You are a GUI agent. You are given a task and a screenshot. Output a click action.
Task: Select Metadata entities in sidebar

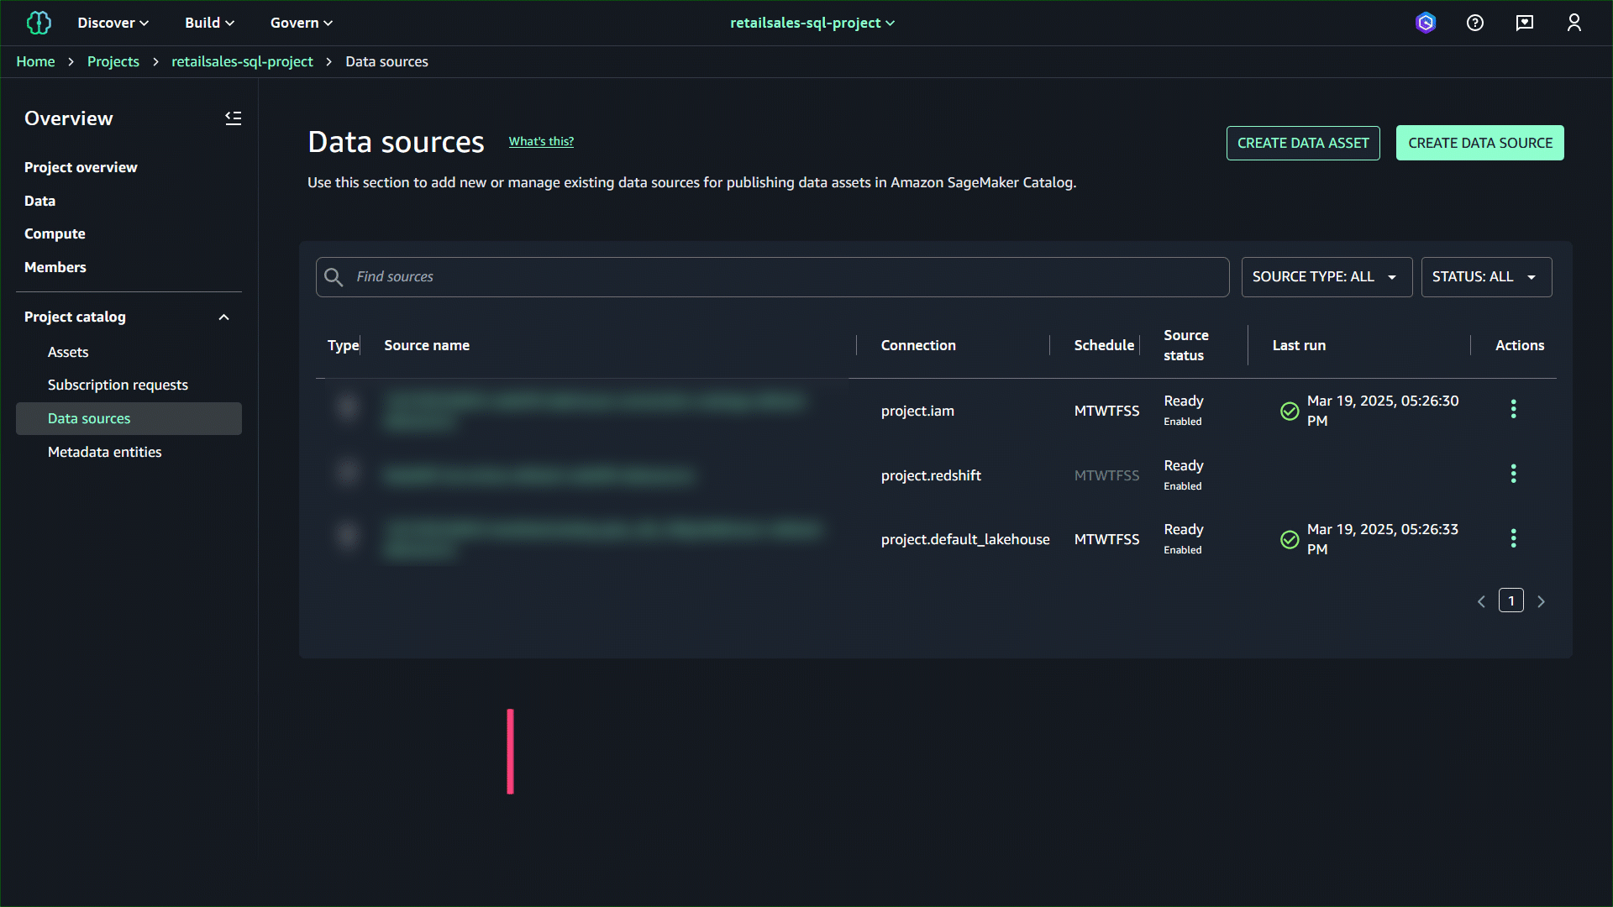coord(104,452)
